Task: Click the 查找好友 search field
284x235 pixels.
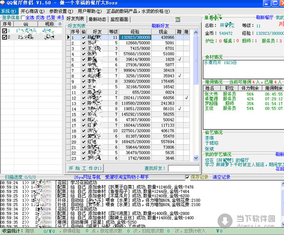Action: pos(184,168)
